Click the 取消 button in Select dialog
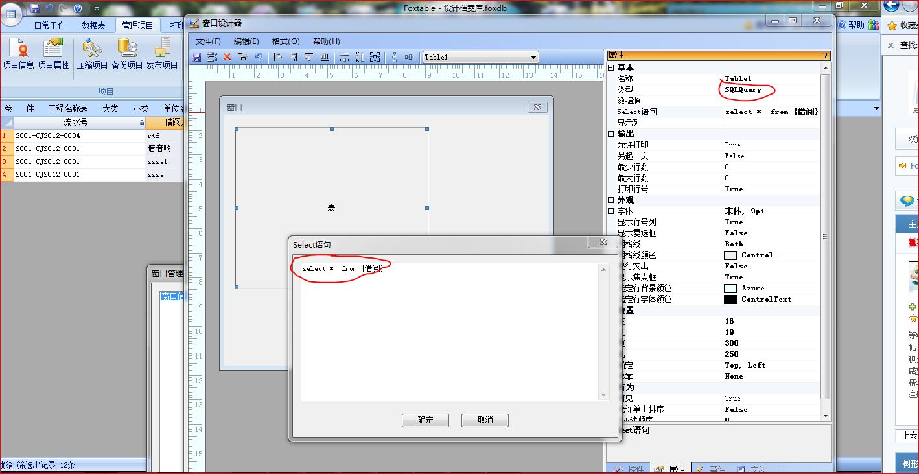The width and height of the screenshot is (919, 474). click(x=485, y=420)
